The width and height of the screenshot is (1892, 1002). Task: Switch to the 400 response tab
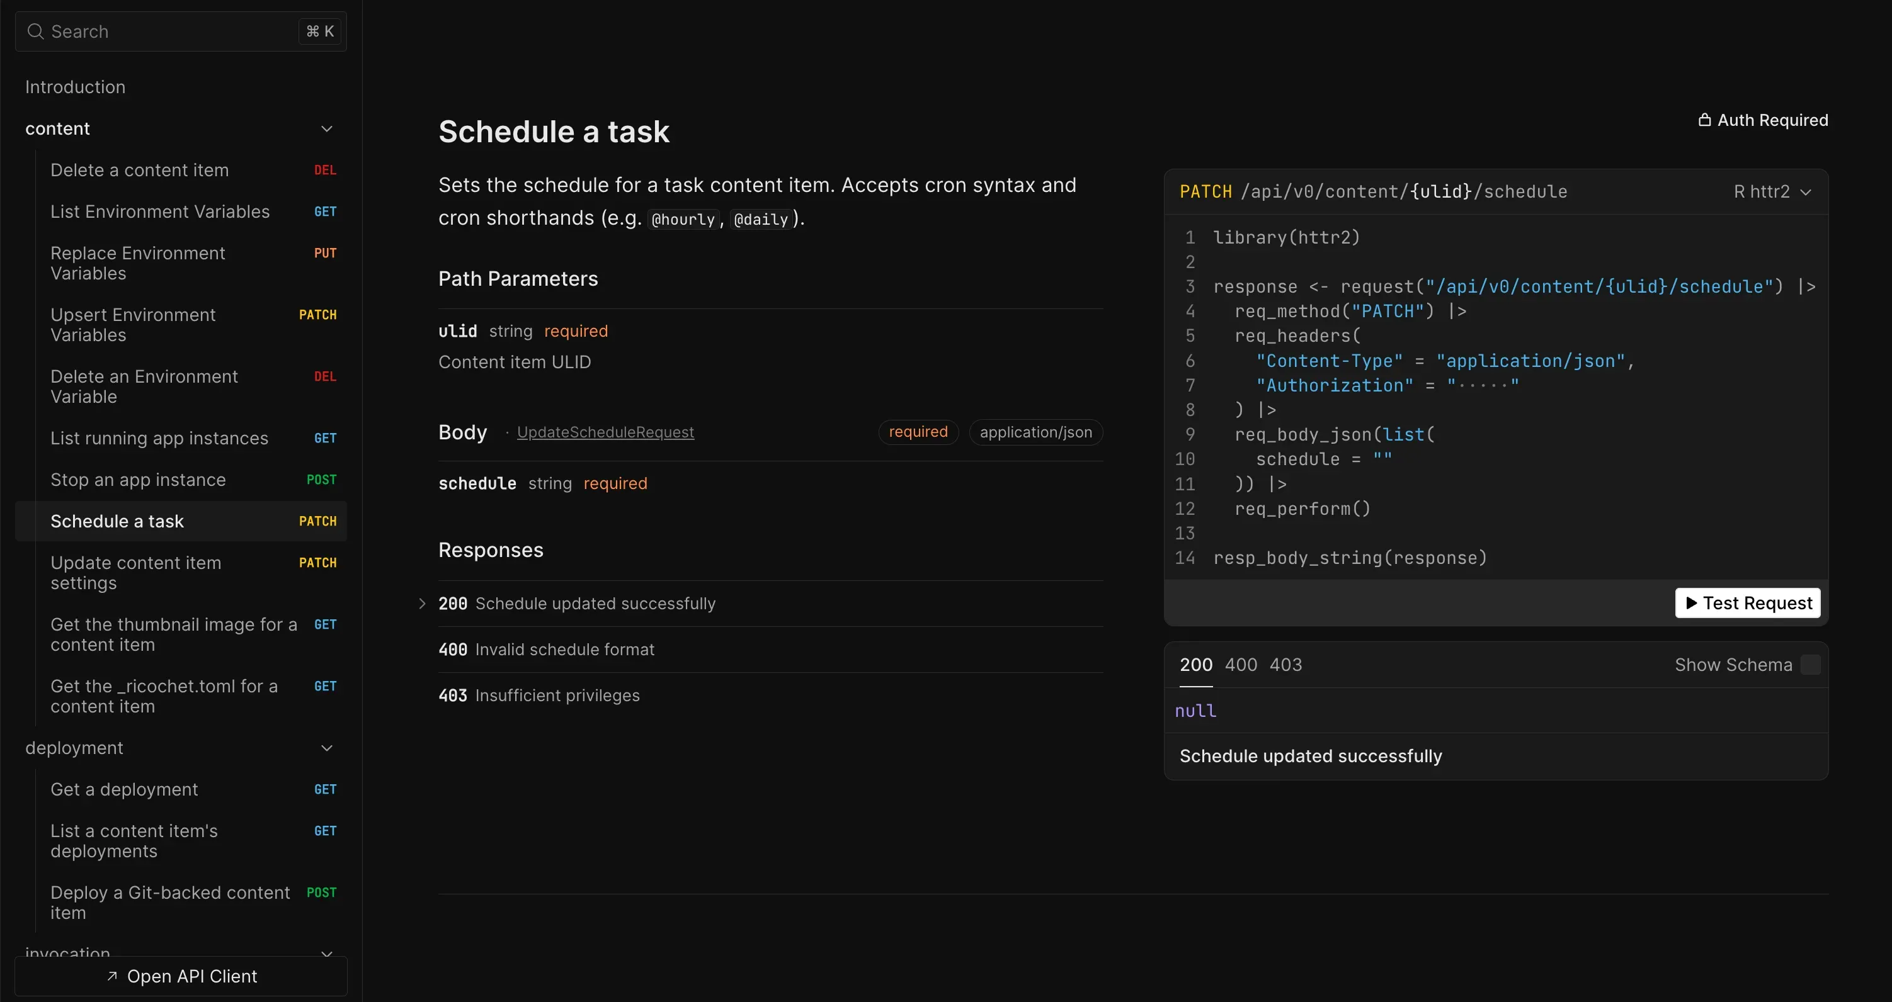[1241, 665]
